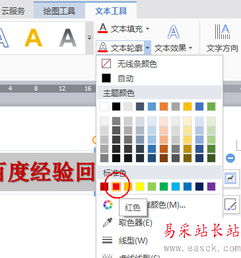Select standard red color swatch
Image resolution: width=241 pixels, height=258 pixels.
(x=116, y=187)
